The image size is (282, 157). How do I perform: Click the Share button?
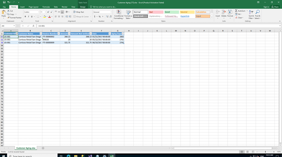tap(275, 7)
